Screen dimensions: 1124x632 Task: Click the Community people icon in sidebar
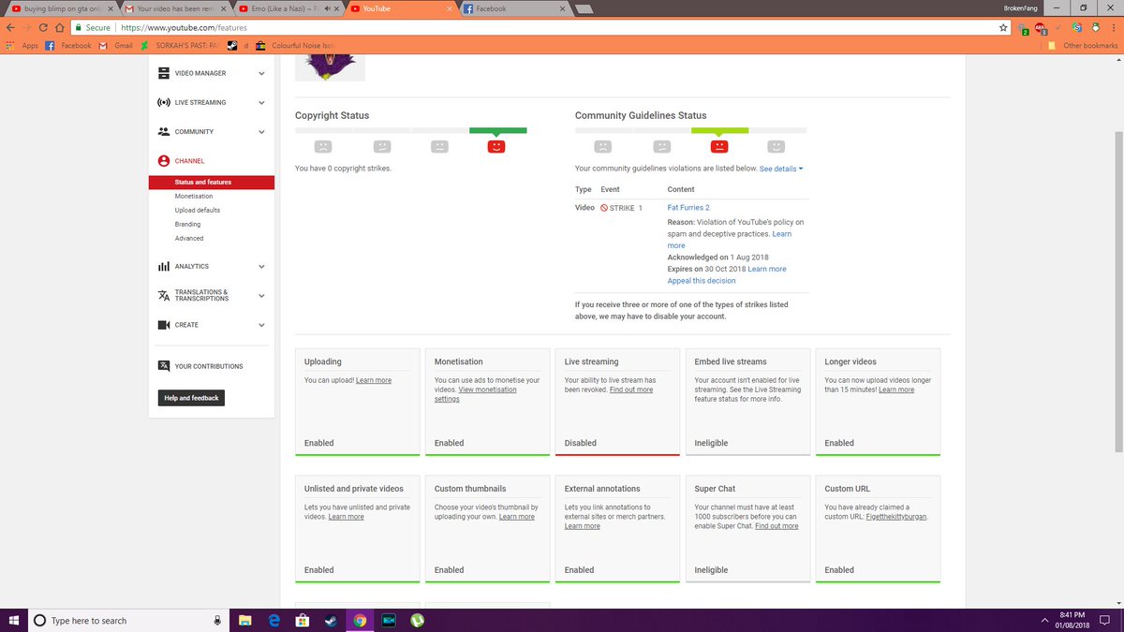[164, 132]
